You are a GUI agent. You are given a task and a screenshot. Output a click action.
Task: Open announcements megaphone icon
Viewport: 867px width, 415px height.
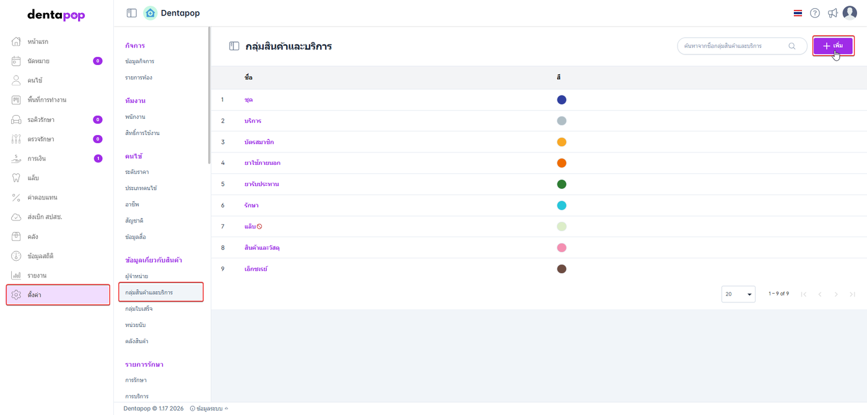[x=833, y=13]
